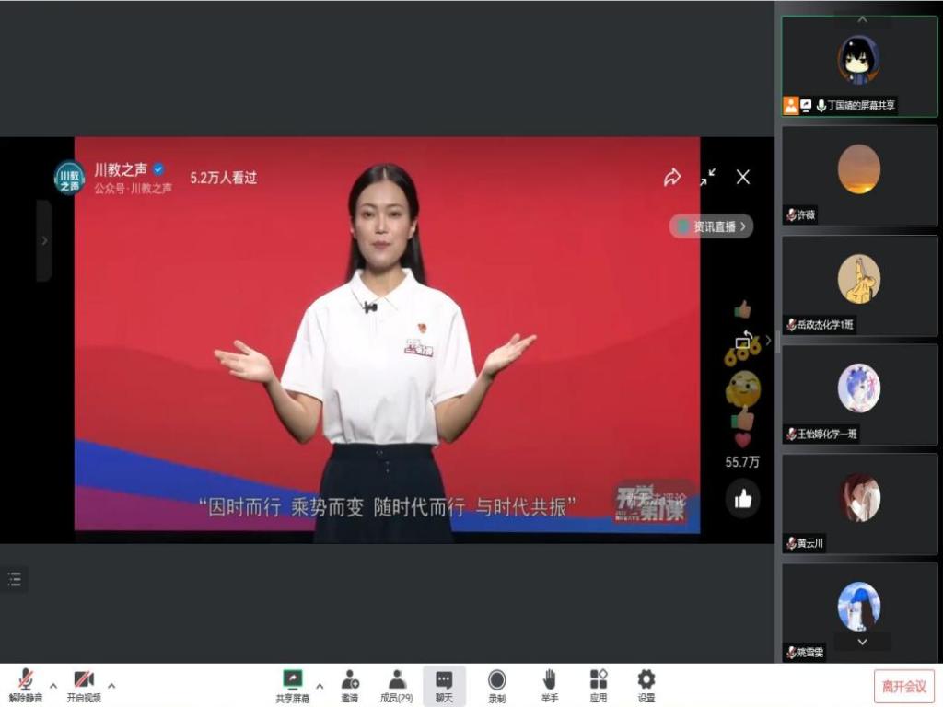This screenshot has width=943, height=707.
Task: Click the forward share arrow on the video
Action: tap(672, 178)
